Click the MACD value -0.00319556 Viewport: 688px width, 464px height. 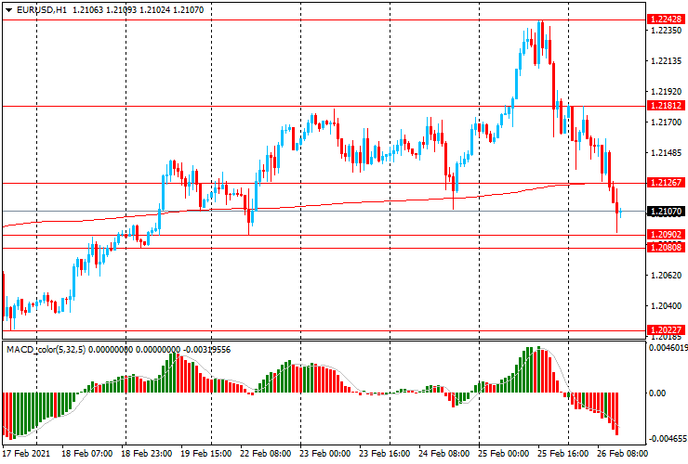point(206,350)
